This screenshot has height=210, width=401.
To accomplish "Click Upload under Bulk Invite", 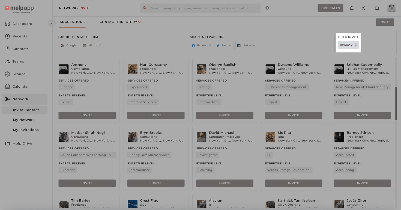I will pos(348,45).
